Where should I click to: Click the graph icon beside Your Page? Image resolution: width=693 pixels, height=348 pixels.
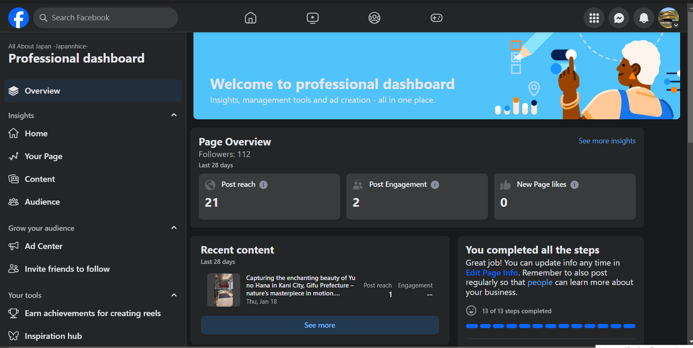click(14, 156)
